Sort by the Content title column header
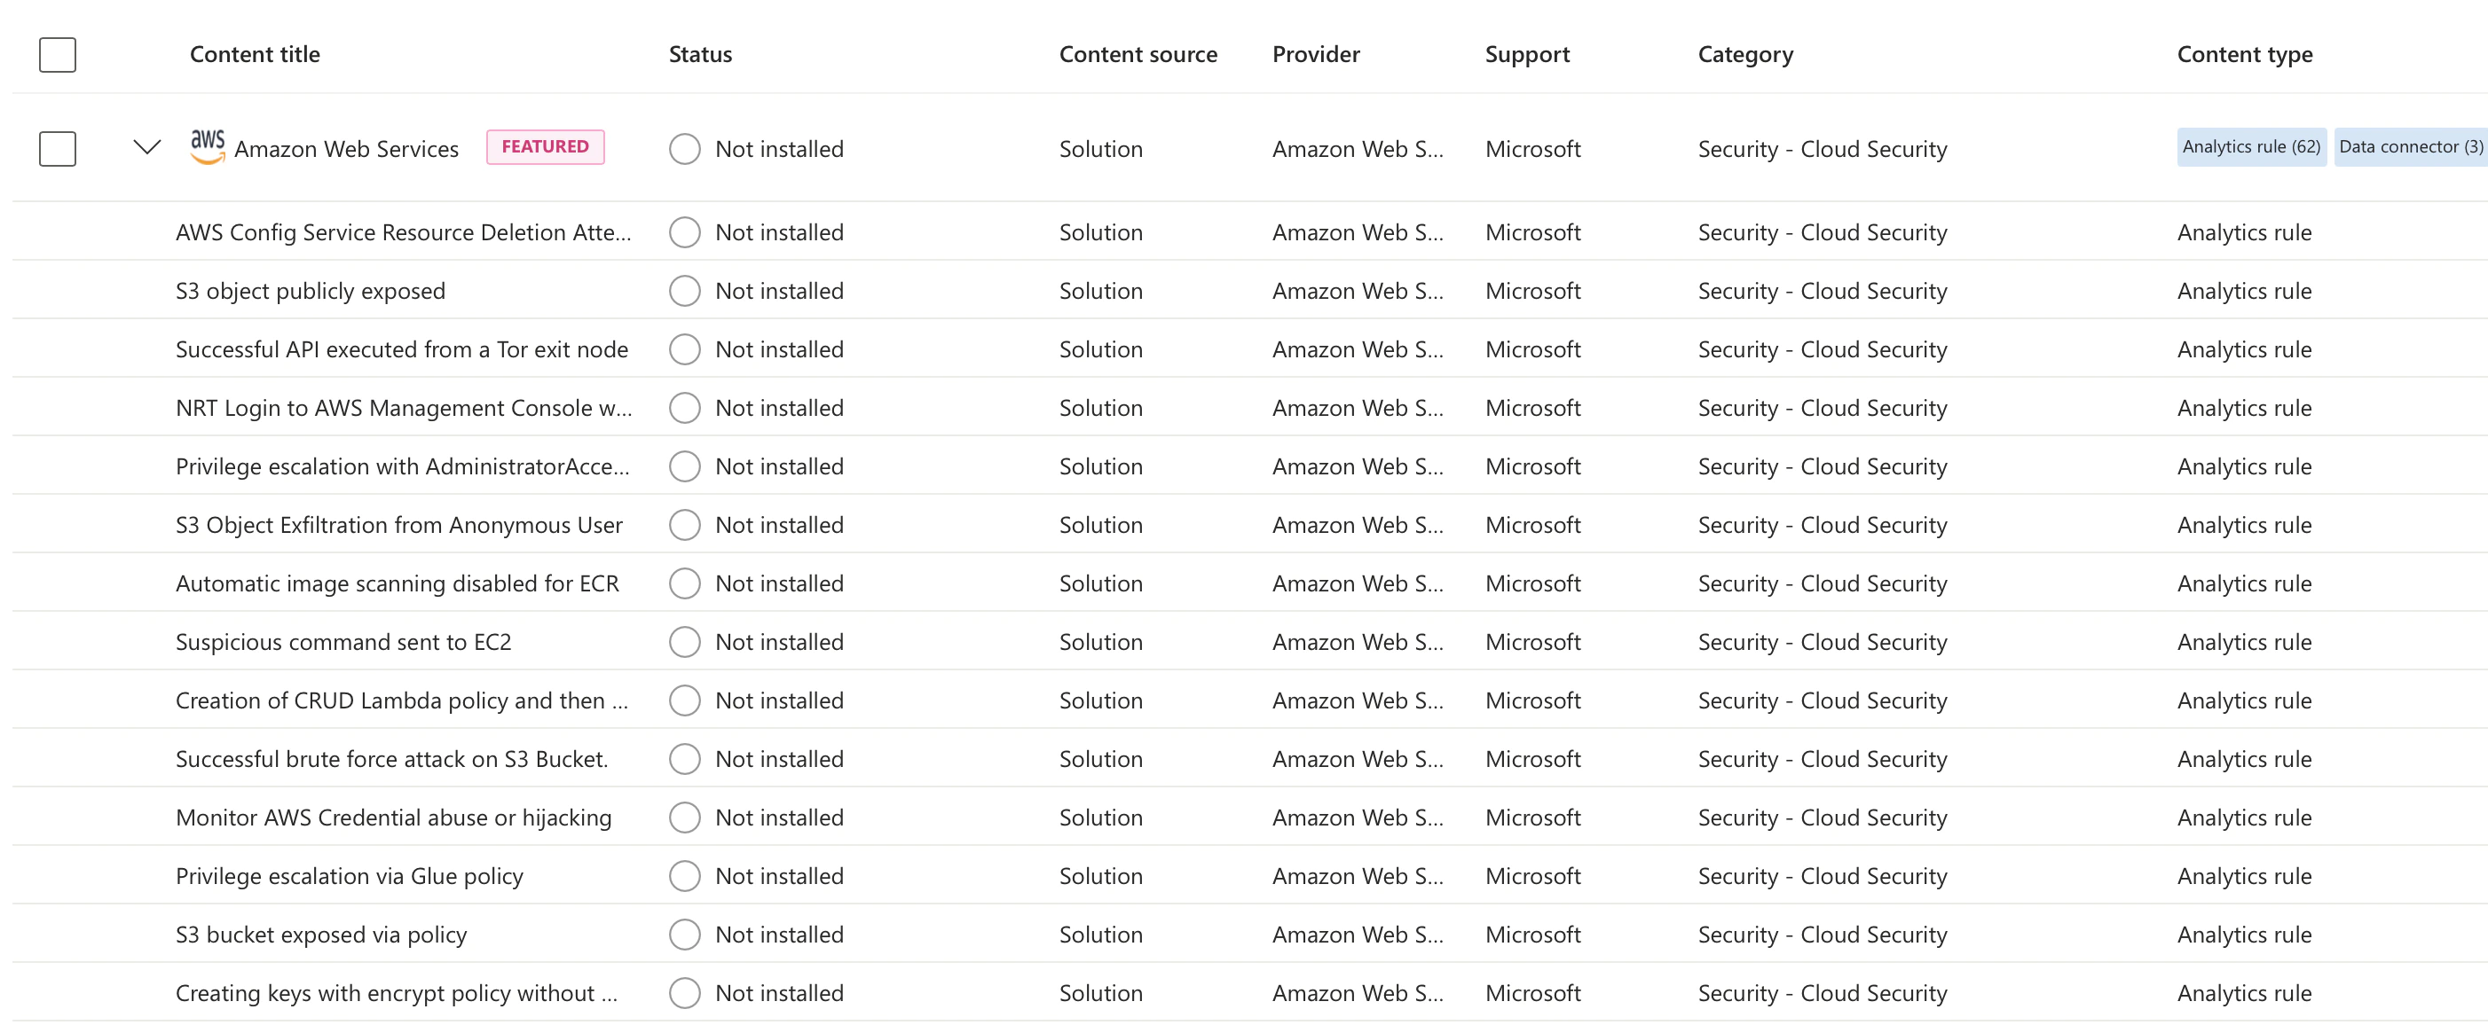 pyautogui.click(x=255, y=54)
